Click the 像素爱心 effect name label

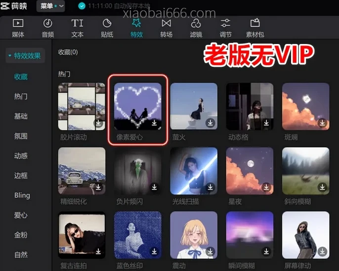click(x=129, y=137)
